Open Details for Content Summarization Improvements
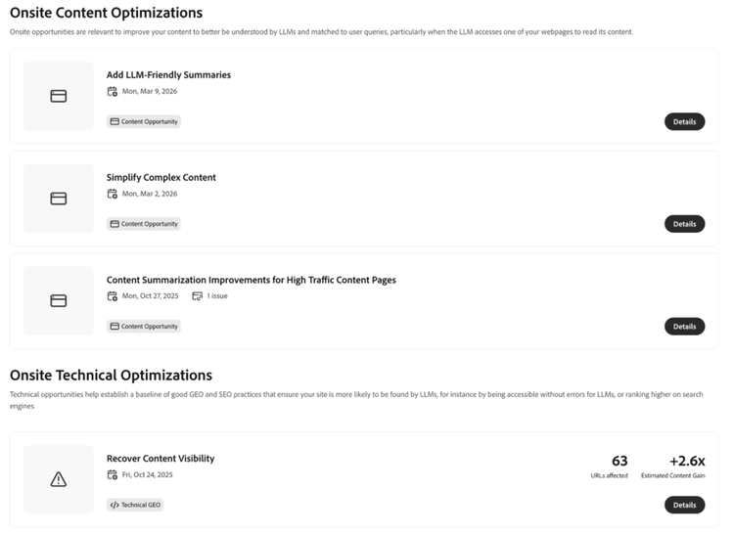 point(684,327)
